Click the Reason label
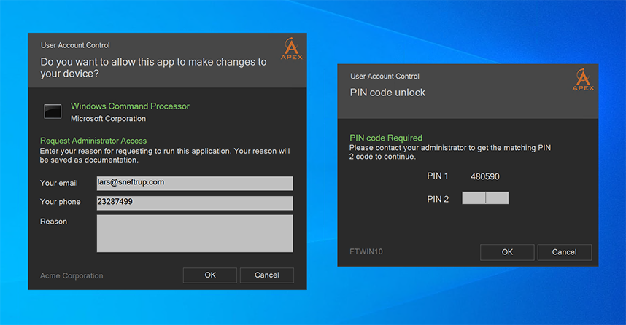The image size is (626, 325). point(53,222)
